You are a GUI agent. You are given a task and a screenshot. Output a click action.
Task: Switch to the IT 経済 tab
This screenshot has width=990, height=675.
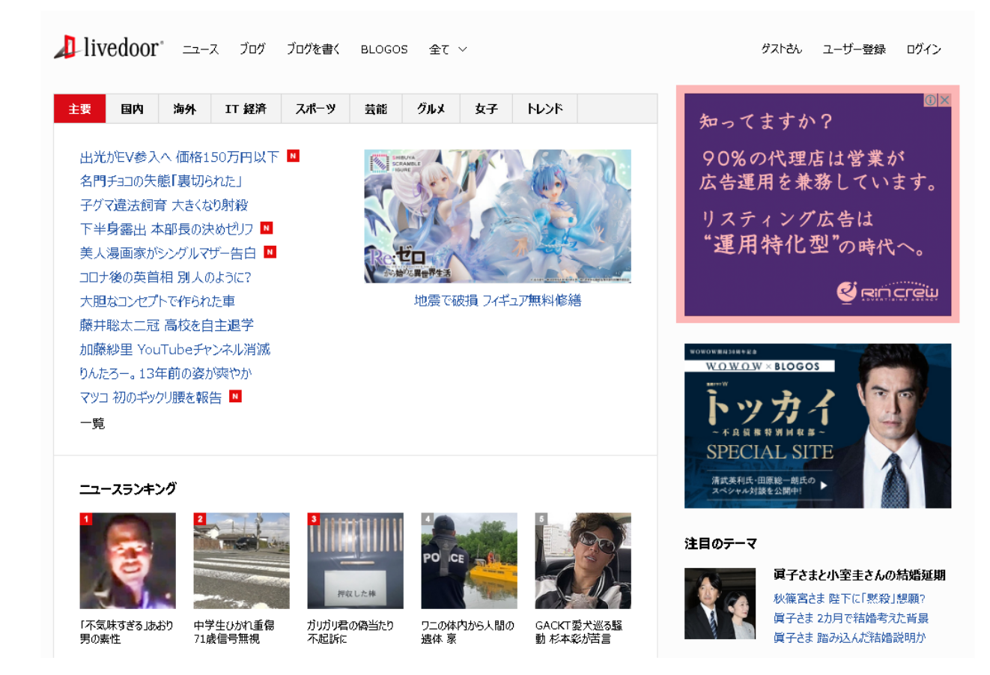(x=246, y=109)
